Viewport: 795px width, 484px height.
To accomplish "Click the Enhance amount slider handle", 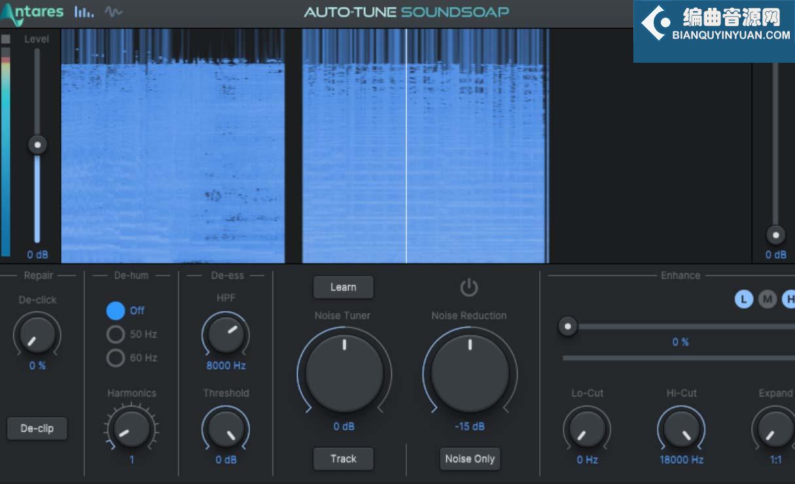I will (x=568, y=326).
